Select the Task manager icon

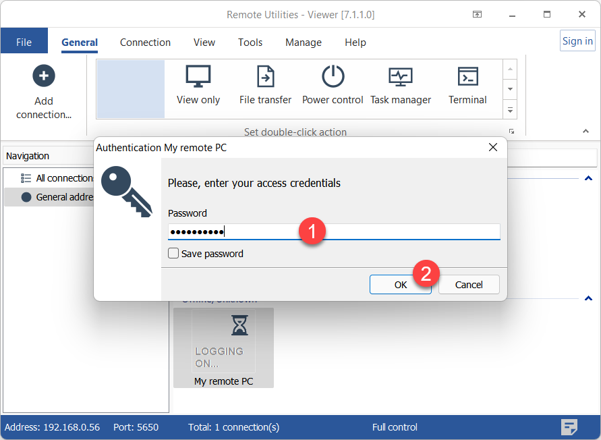[x=401, y=76]
